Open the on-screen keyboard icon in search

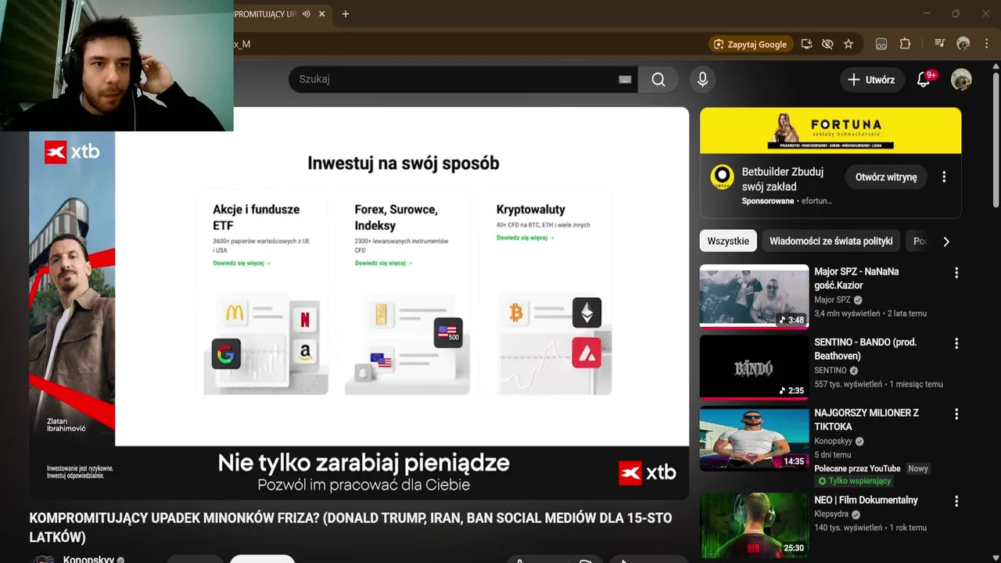(625, 79)
